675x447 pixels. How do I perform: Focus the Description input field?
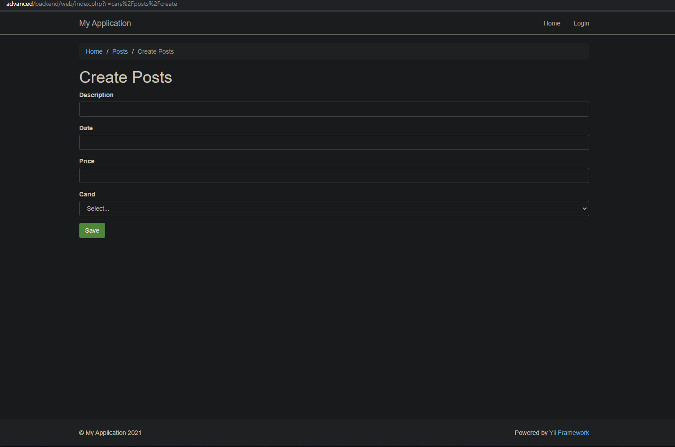(334, 109)
